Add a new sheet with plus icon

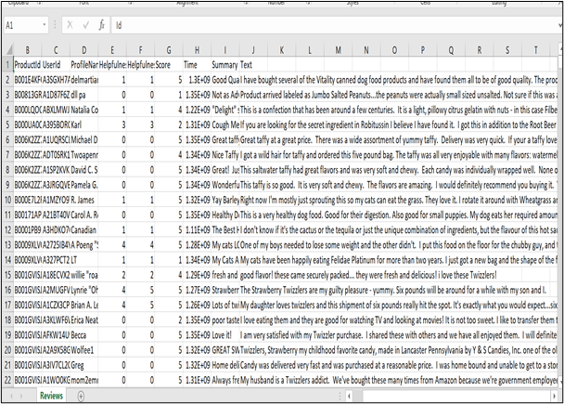click(81, 396)
